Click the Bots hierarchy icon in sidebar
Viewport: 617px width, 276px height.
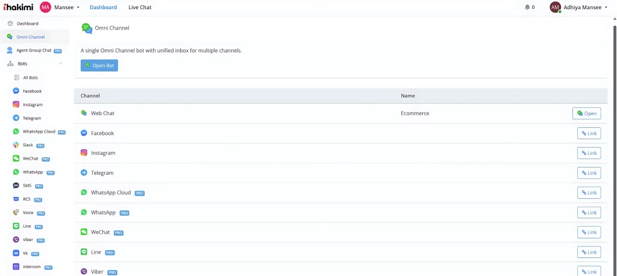[11, 63]
